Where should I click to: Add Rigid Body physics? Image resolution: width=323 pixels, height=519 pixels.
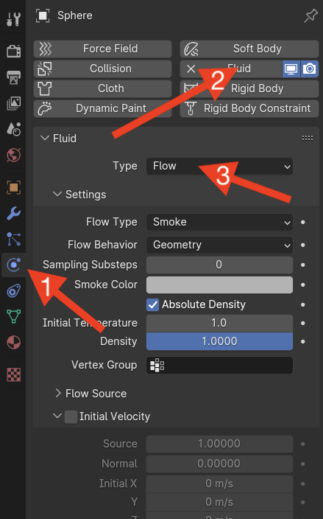(249, 88)
